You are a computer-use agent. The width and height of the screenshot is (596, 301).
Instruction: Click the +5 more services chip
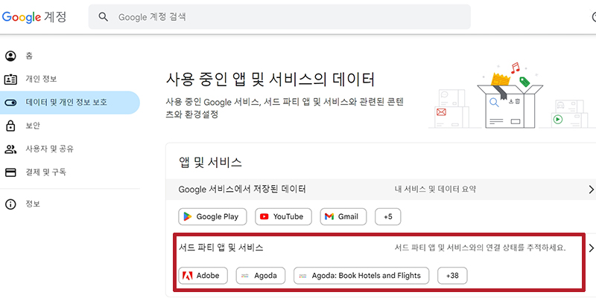point(387,217)
